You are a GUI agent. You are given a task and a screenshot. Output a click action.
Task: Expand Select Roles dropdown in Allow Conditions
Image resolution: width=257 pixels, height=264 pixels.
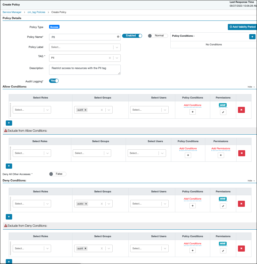[32, 110]
